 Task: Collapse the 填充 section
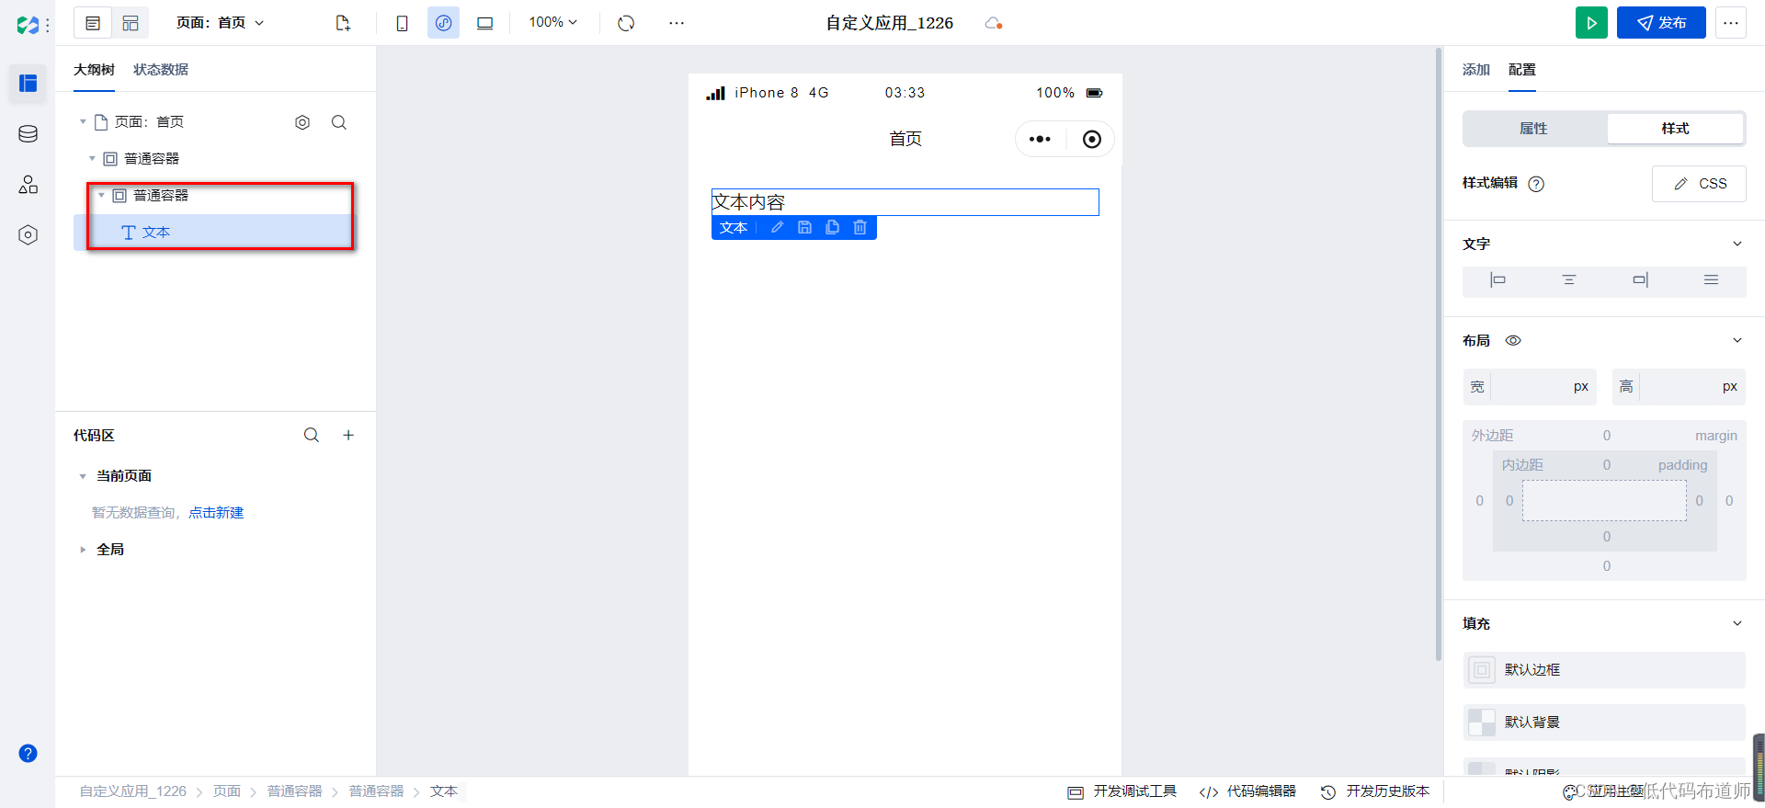1737,624
